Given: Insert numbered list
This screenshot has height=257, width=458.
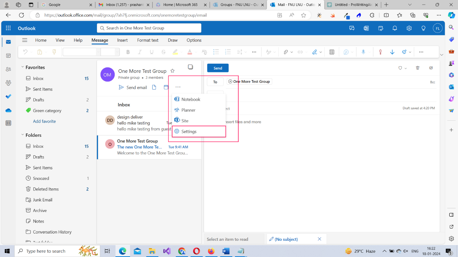Looking at the screenshot, I should (228, 52).
